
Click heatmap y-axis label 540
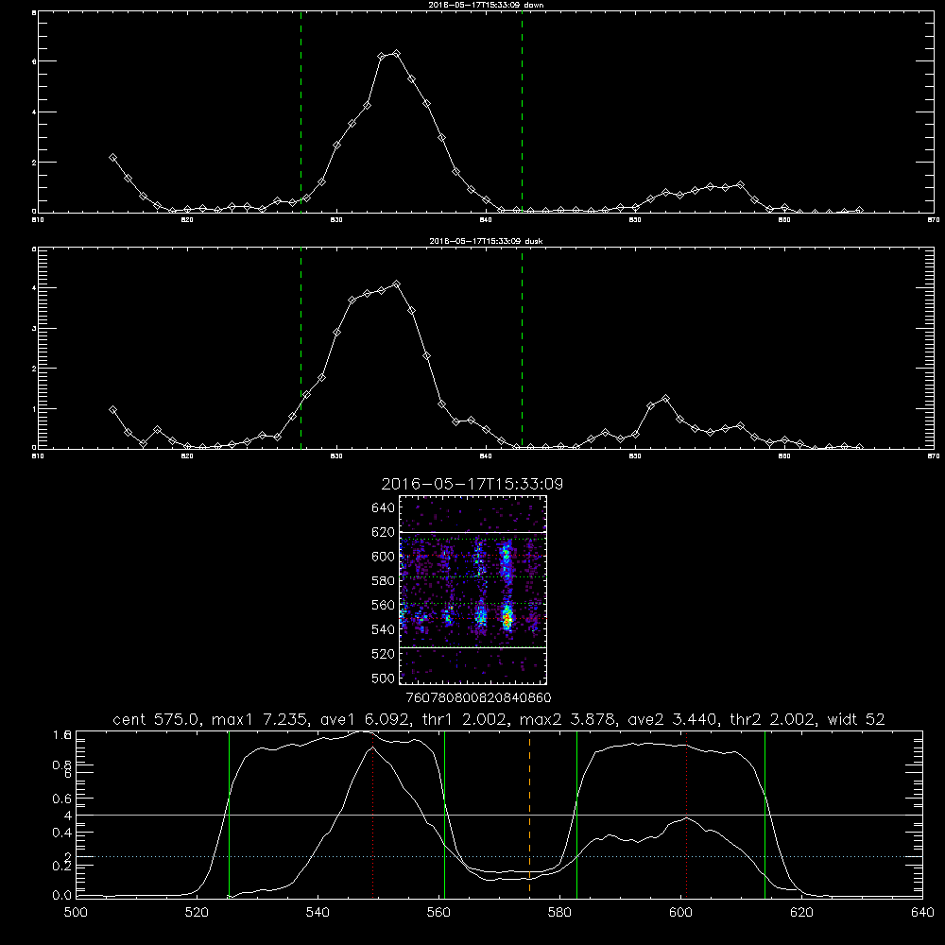click(x=384, y=629)
